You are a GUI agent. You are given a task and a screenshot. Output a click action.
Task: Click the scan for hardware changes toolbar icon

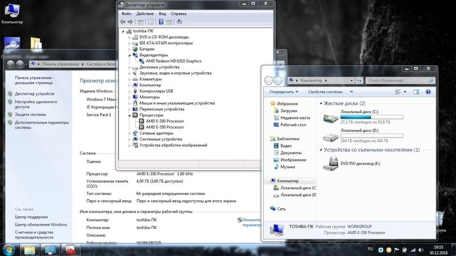tap(179, 22)
